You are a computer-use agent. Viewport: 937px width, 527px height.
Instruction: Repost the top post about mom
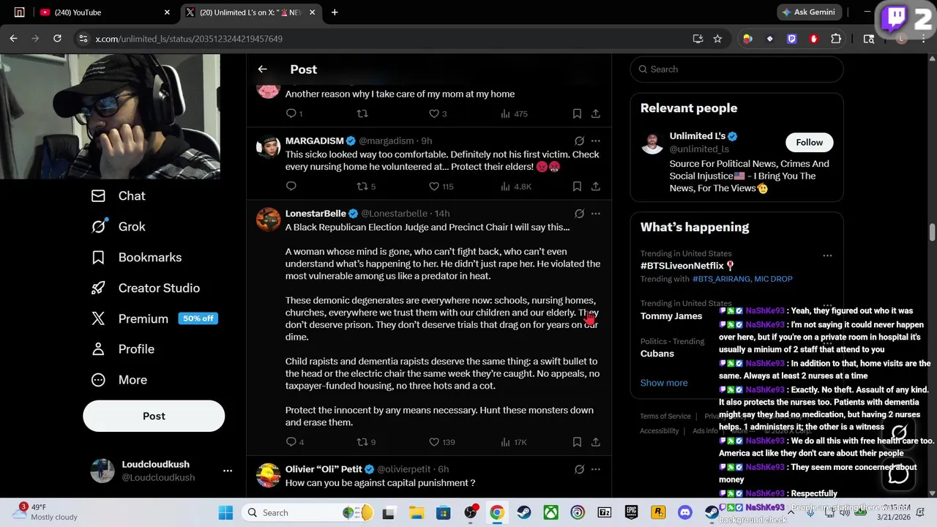click(362, 113)
